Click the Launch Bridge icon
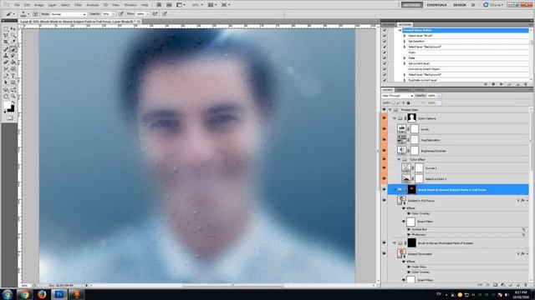535x300 pixels. (x=159, y=5)
